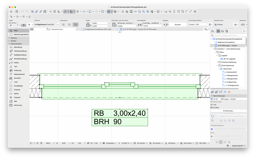Image resolution: width=255 pixels, height=158 pixels.
Task: Select the third highlighted Ankerpunkt option
Action: pos(76,25)
